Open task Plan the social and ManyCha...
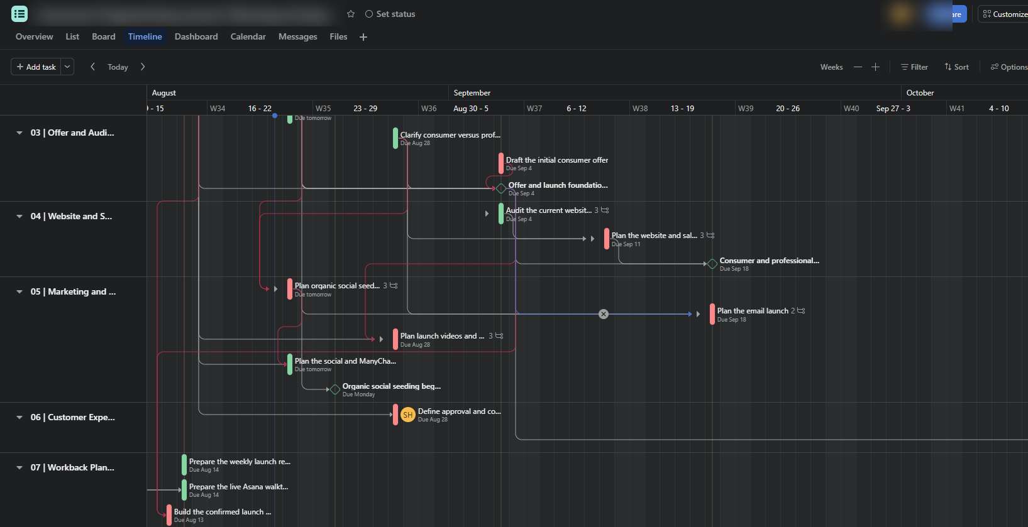 [345, 361]
